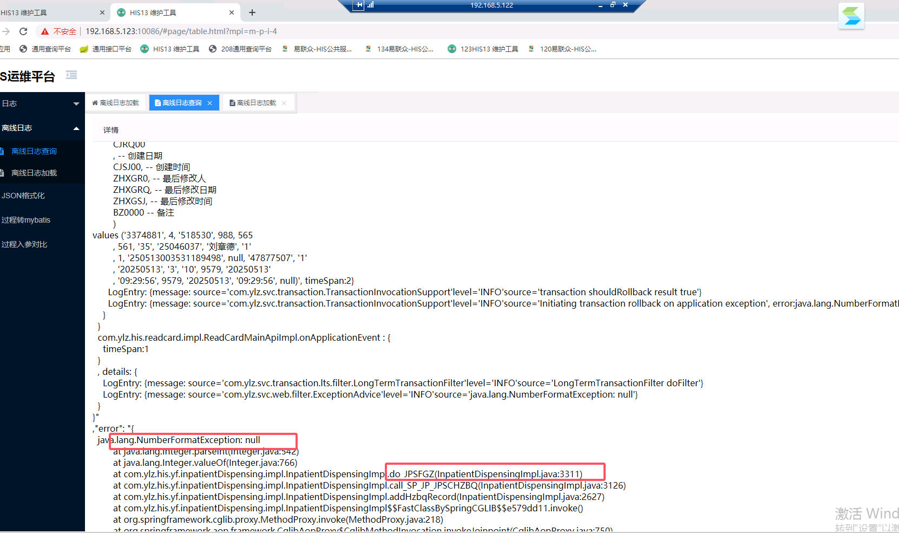The width and height of the screenshot is (899, 533).
Task: Open the 208通用查询平台 bookmark
Action: [240, 49]
